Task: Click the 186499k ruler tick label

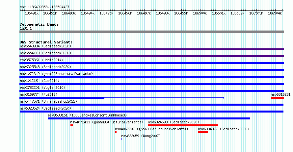Action: coord(181,13)
